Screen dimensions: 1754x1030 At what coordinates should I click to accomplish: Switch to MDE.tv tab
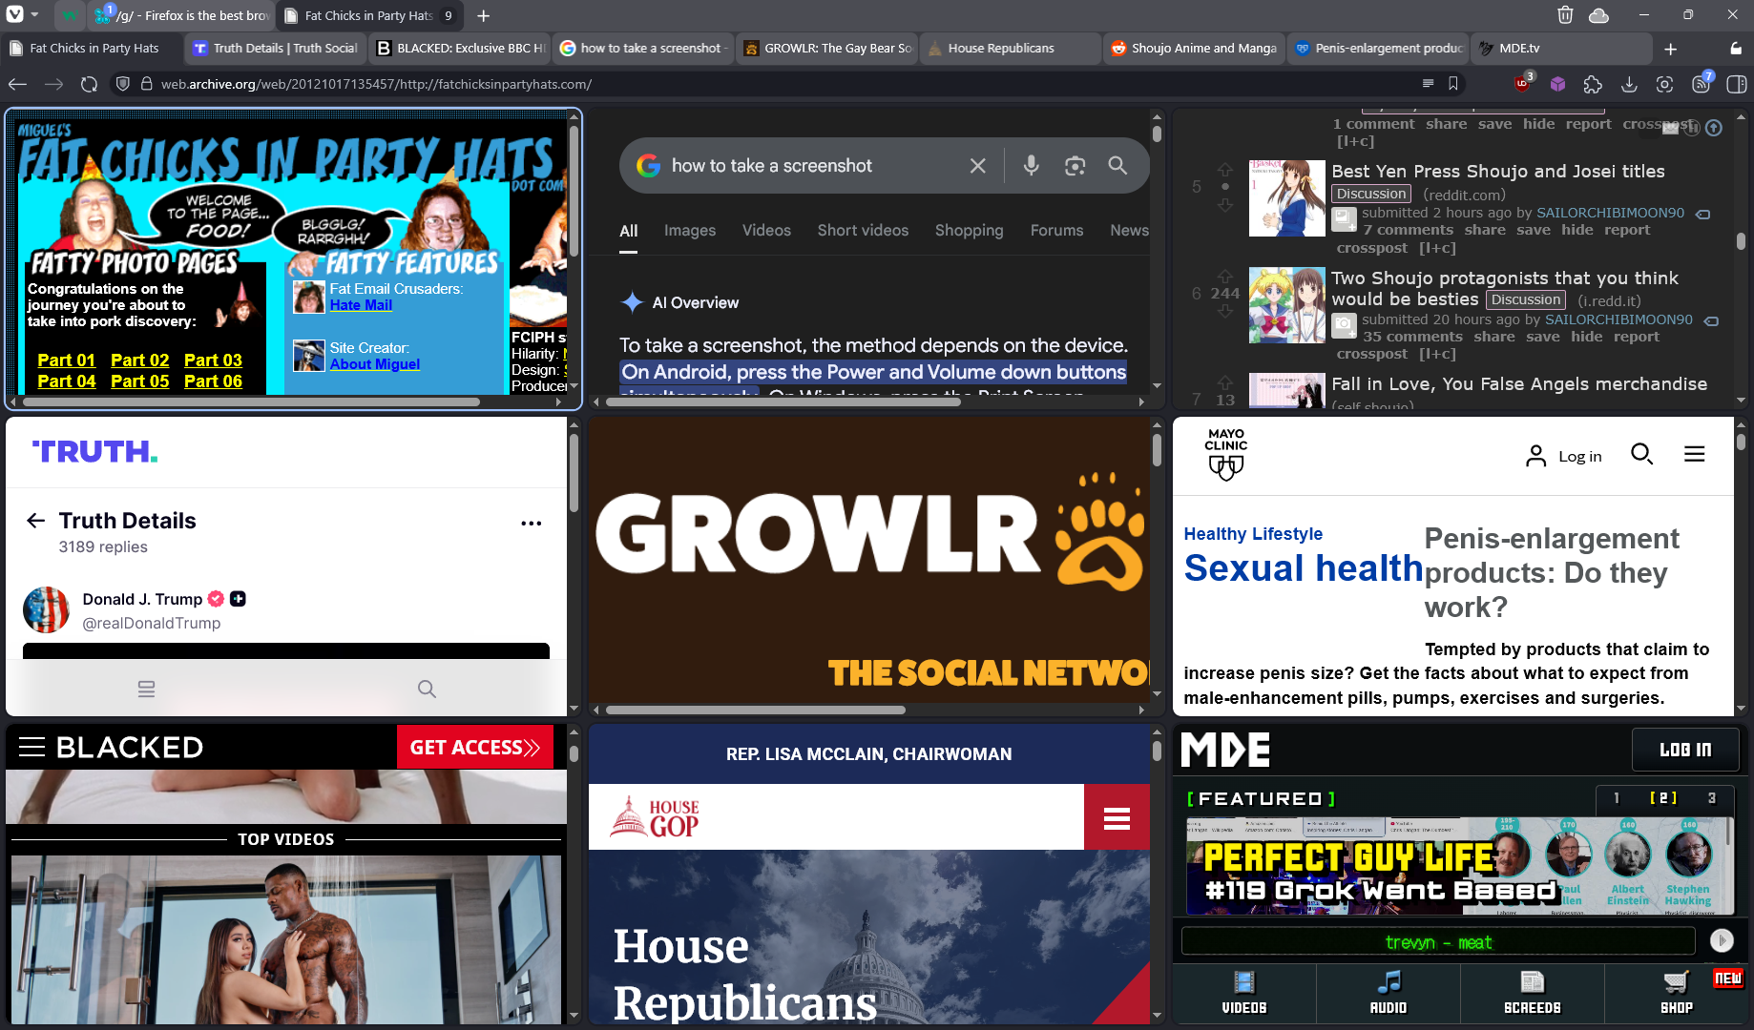pos(1560,48)
